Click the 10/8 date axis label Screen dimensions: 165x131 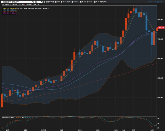(62, 130)
